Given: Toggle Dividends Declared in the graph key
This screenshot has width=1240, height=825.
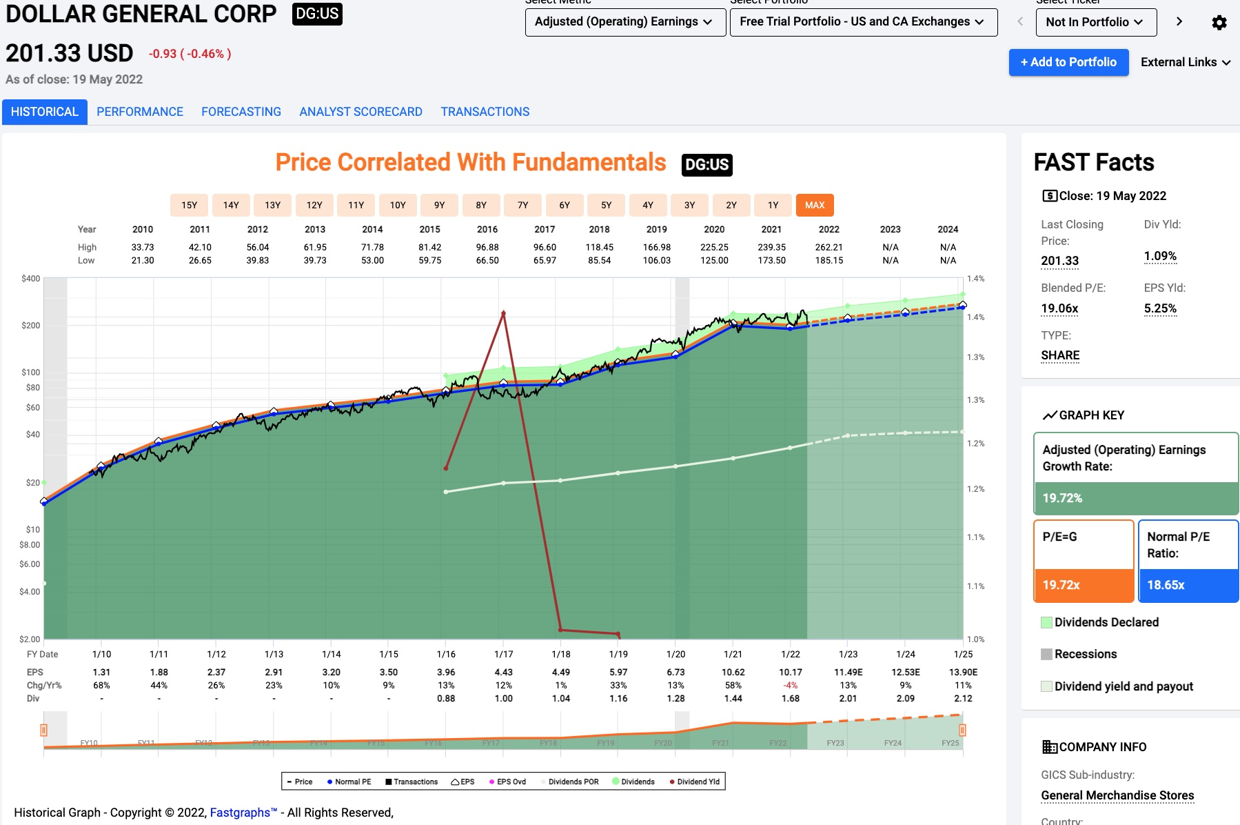Looking at the screenshot, I should point(1099,622).
